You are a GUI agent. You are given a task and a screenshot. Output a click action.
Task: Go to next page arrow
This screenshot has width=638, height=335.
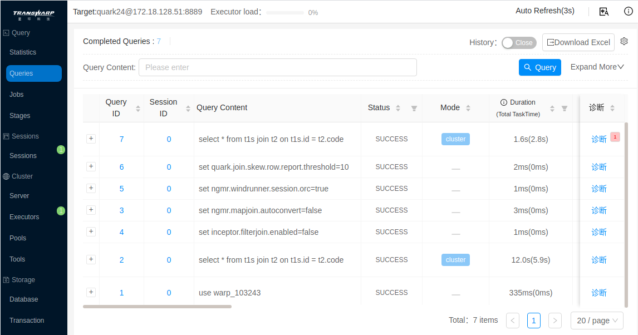coord(555,321)
